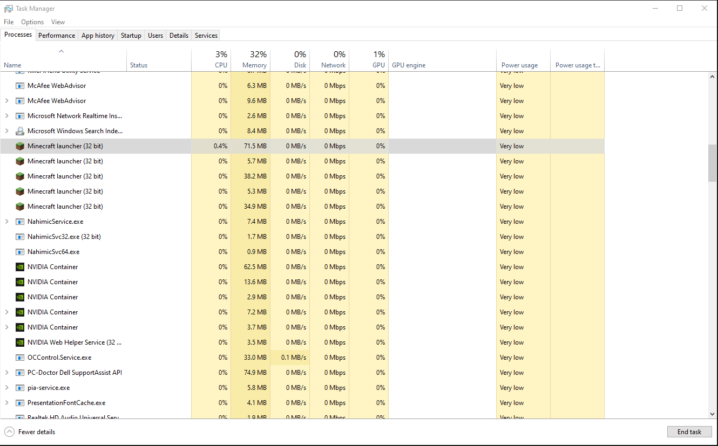This screenshot has width=718, height=446.
Task: Click the scroll-down arrow of the process list
Action: (x=712, y=414)
